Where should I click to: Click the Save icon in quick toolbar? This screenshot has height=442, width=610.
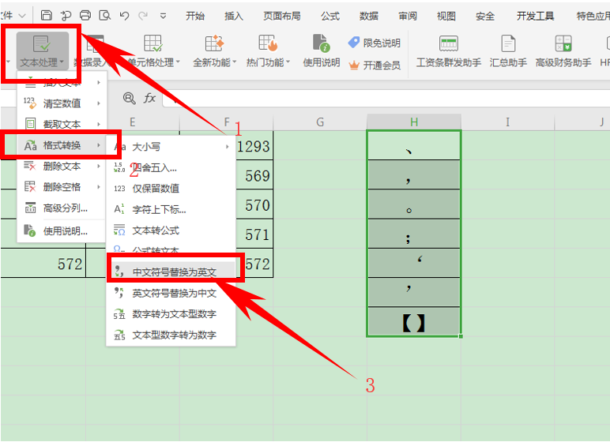pos(47,15)
